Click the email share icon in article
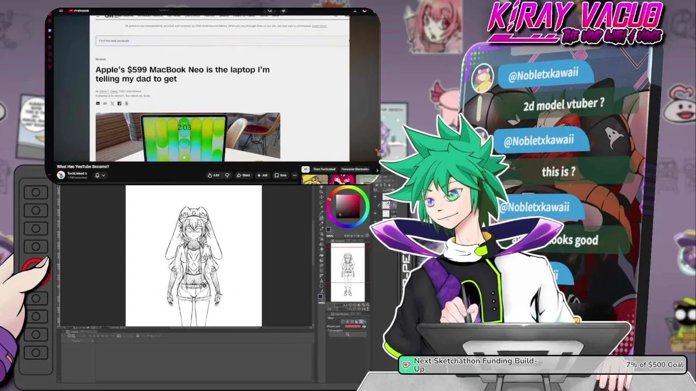Screen dimensions: 696x391 pyautogui.click(x=98, y=103)
